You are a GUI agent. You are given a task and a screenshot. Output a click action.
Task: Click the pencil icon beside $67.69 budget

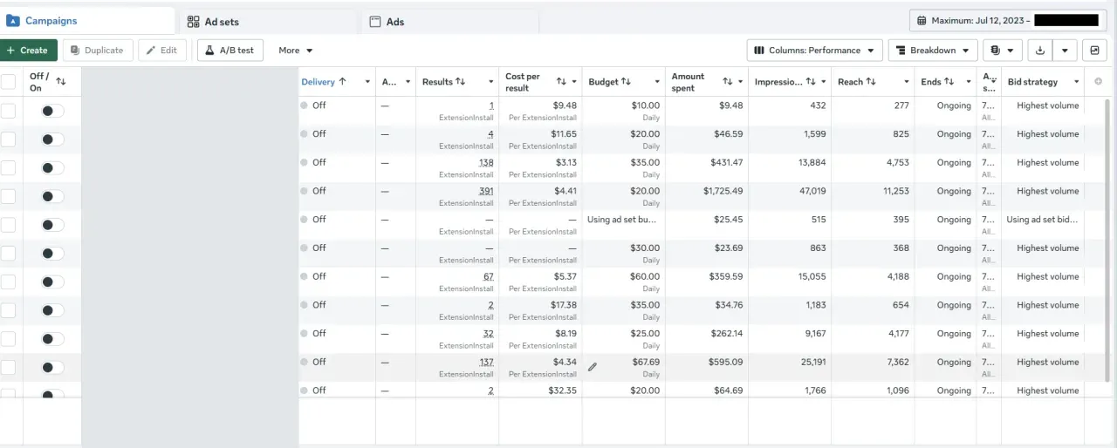[x=593, y=367]
